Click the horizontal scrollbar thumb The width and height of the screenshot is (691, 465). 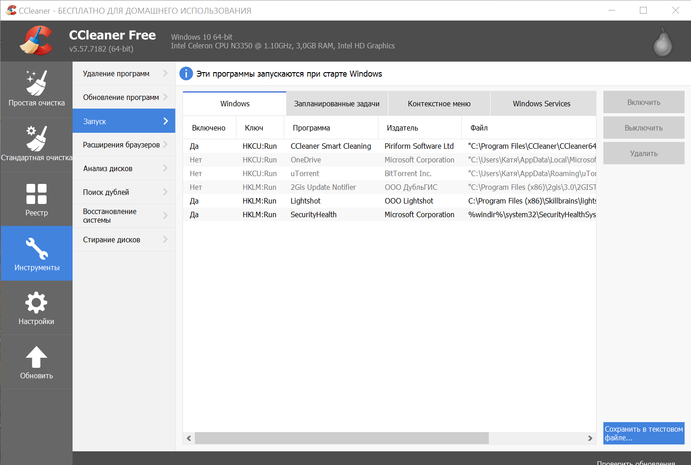[x=342, y=438]
